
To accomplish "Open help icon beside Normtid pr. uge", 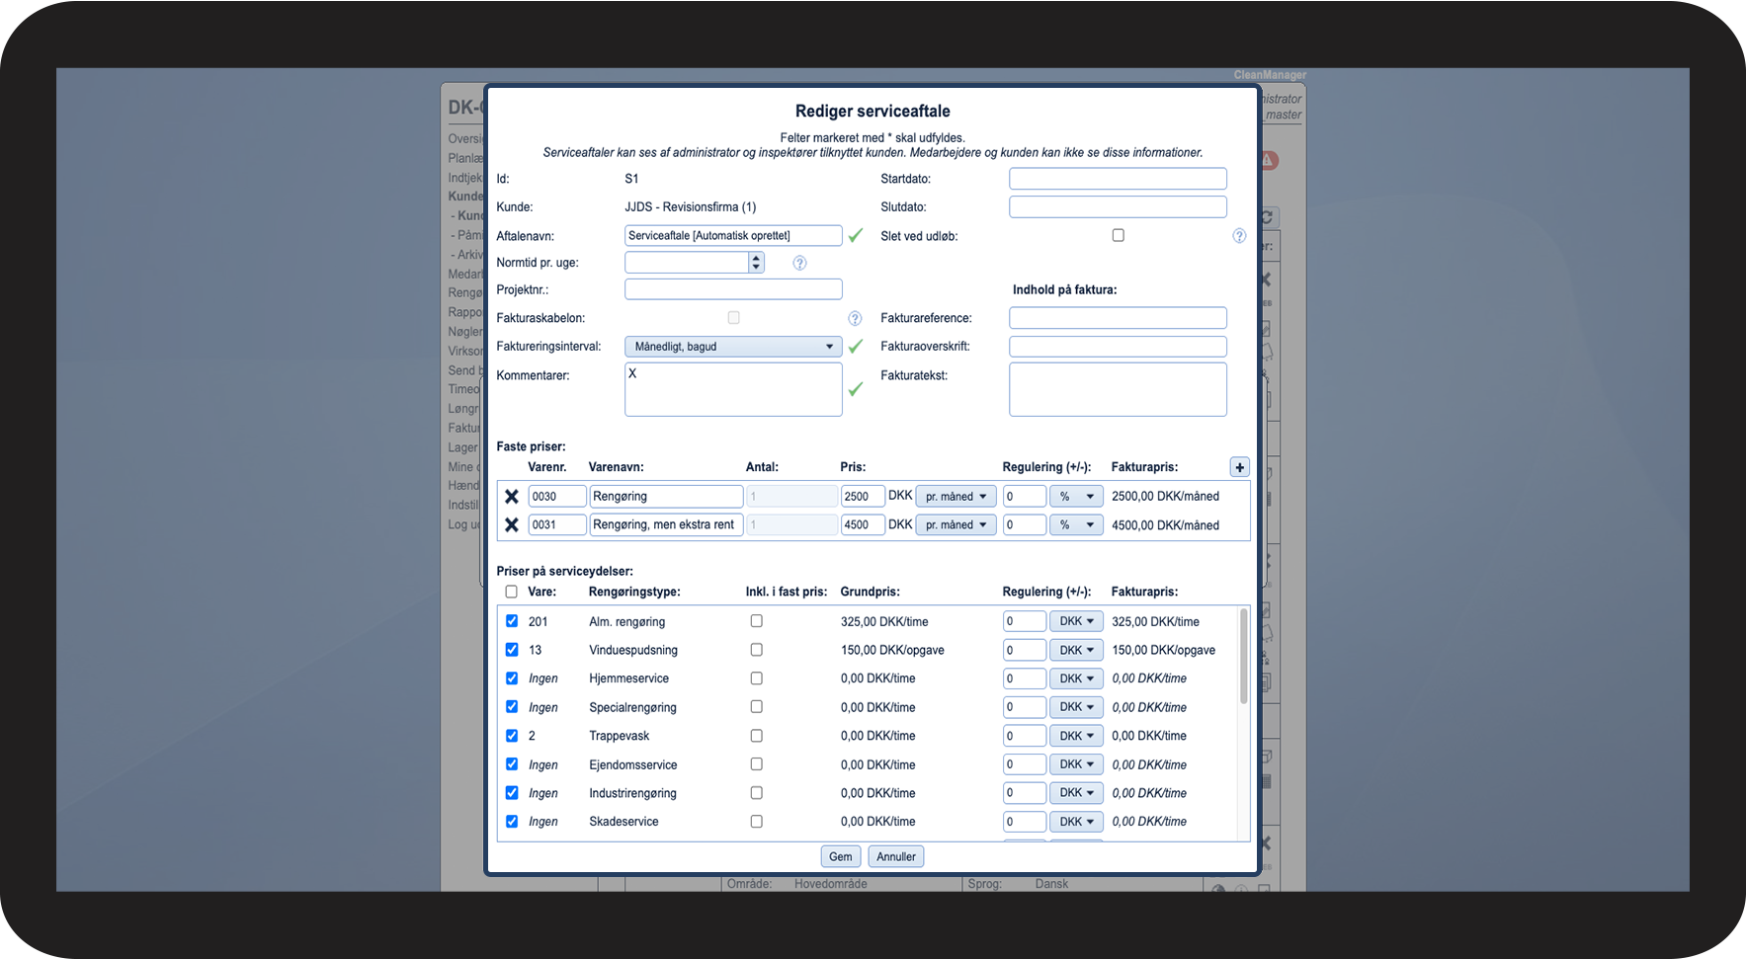I will point(800,263).
